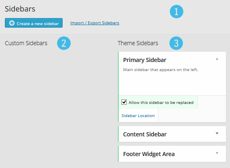Click empty widget area in Primary Sidebar

click(x=172, y=84)
